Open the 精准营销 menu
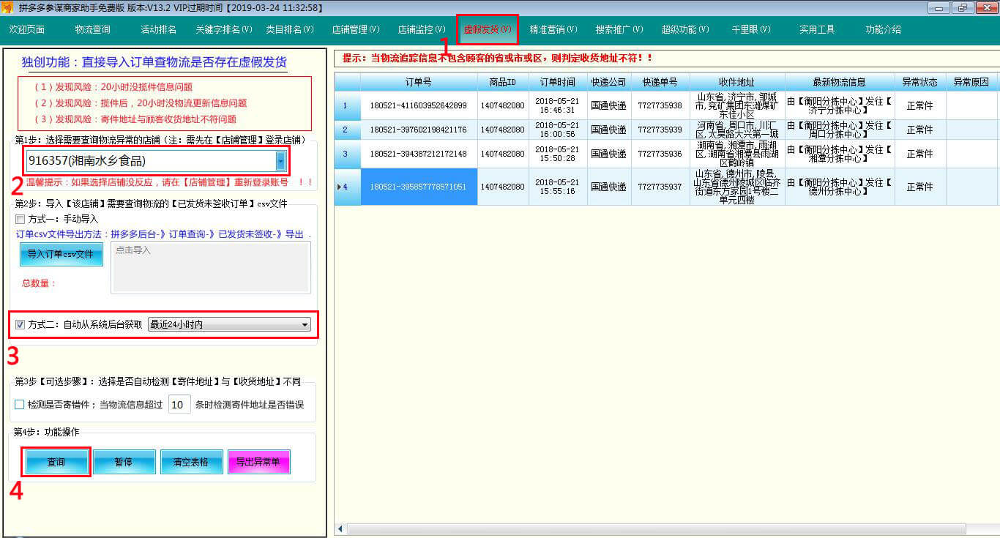 pyautogui.click(x=553, y=30)
